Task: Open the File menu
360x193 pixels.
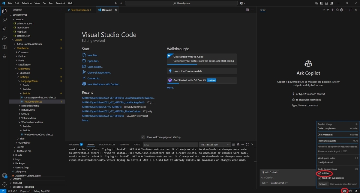Action: [x=10, y=3]
